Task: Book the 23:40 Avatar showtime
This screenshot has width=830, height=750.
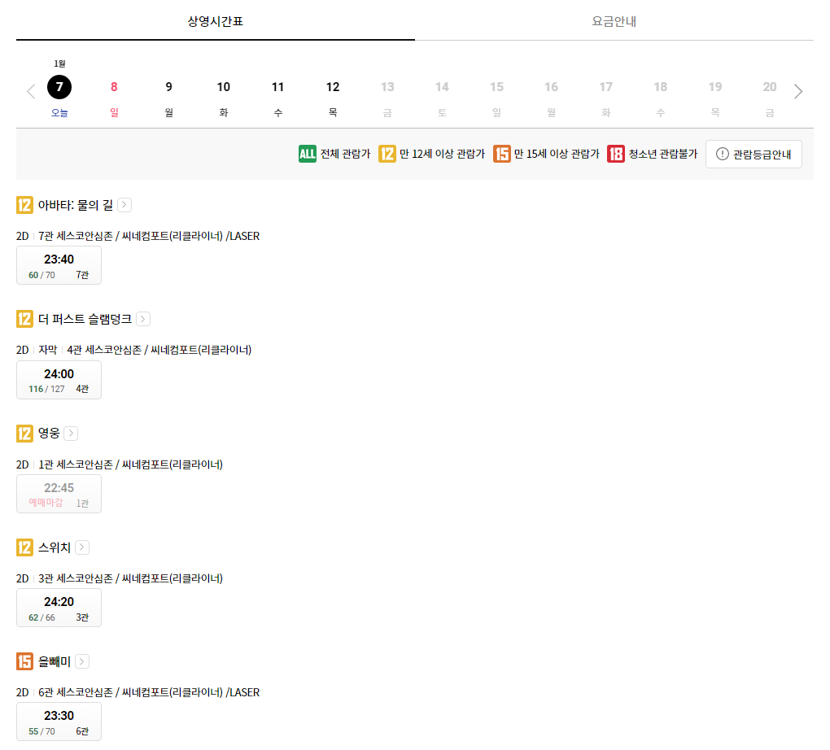Action: [x=59, y=265]
